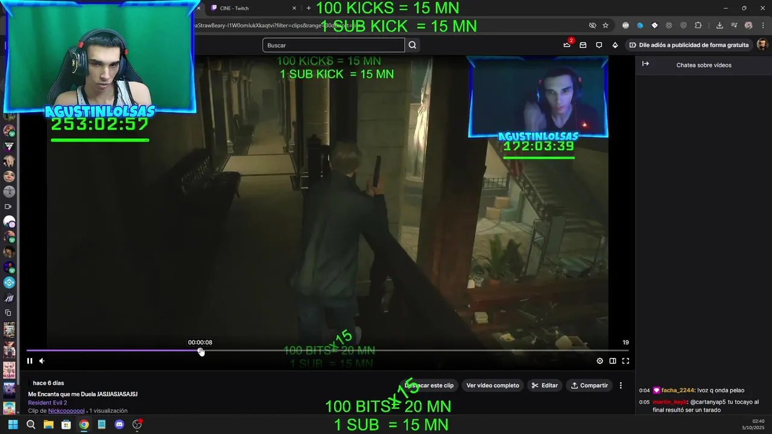The height and width of the screenshot is (434, 772).
Task: Focus the Buscar search field
Action: tap(334, 45)
